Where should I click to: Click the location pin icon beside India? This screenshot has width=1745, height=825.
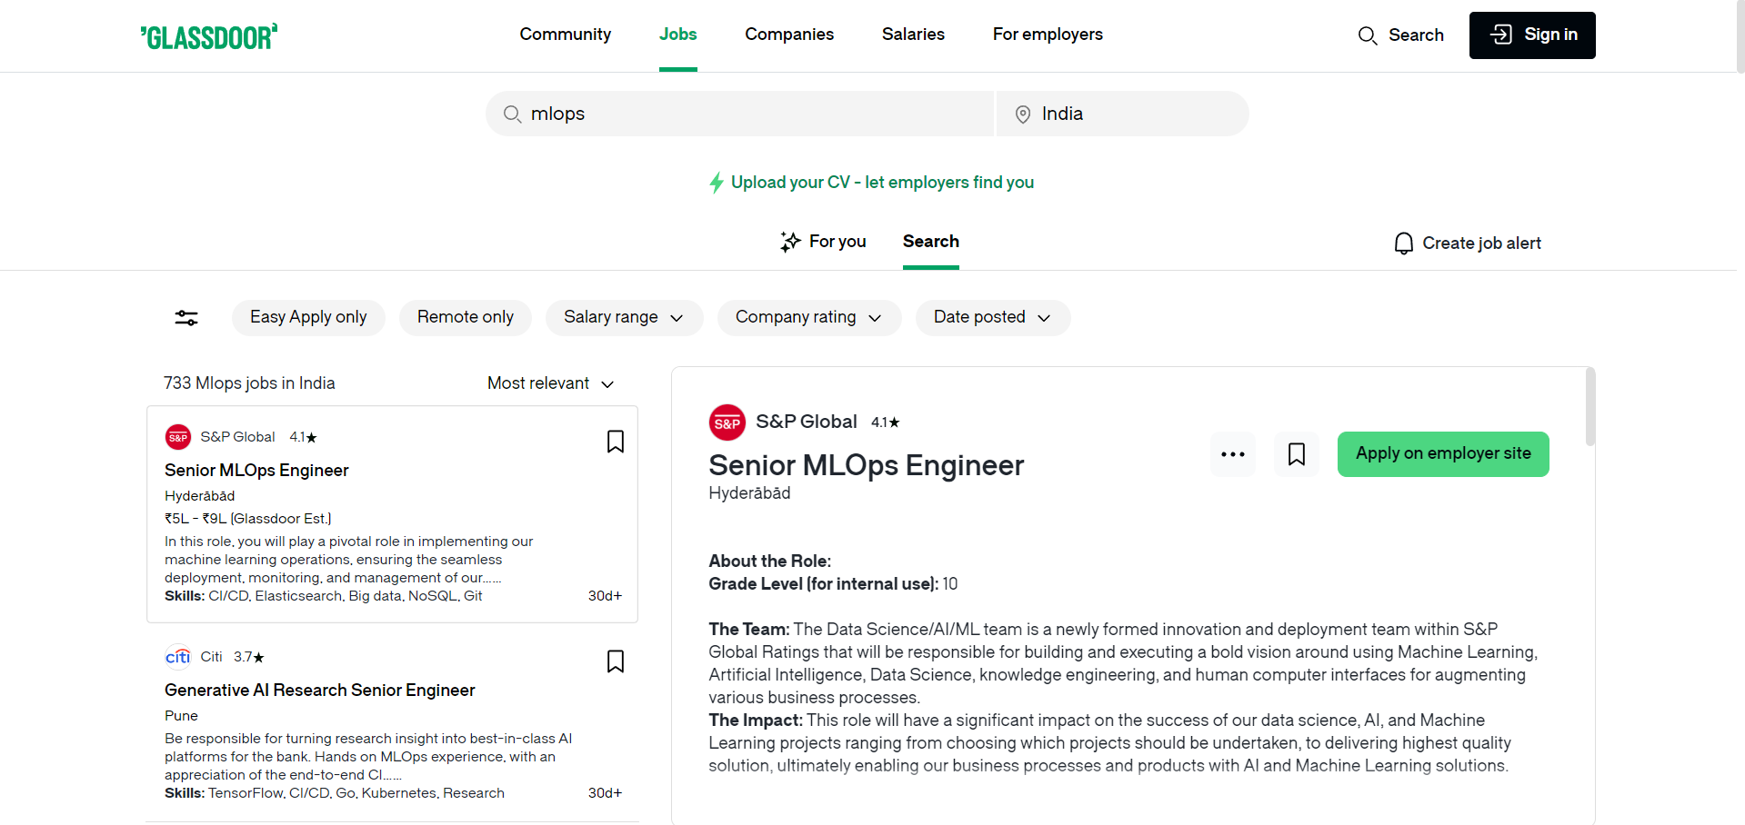point(1023,114)
